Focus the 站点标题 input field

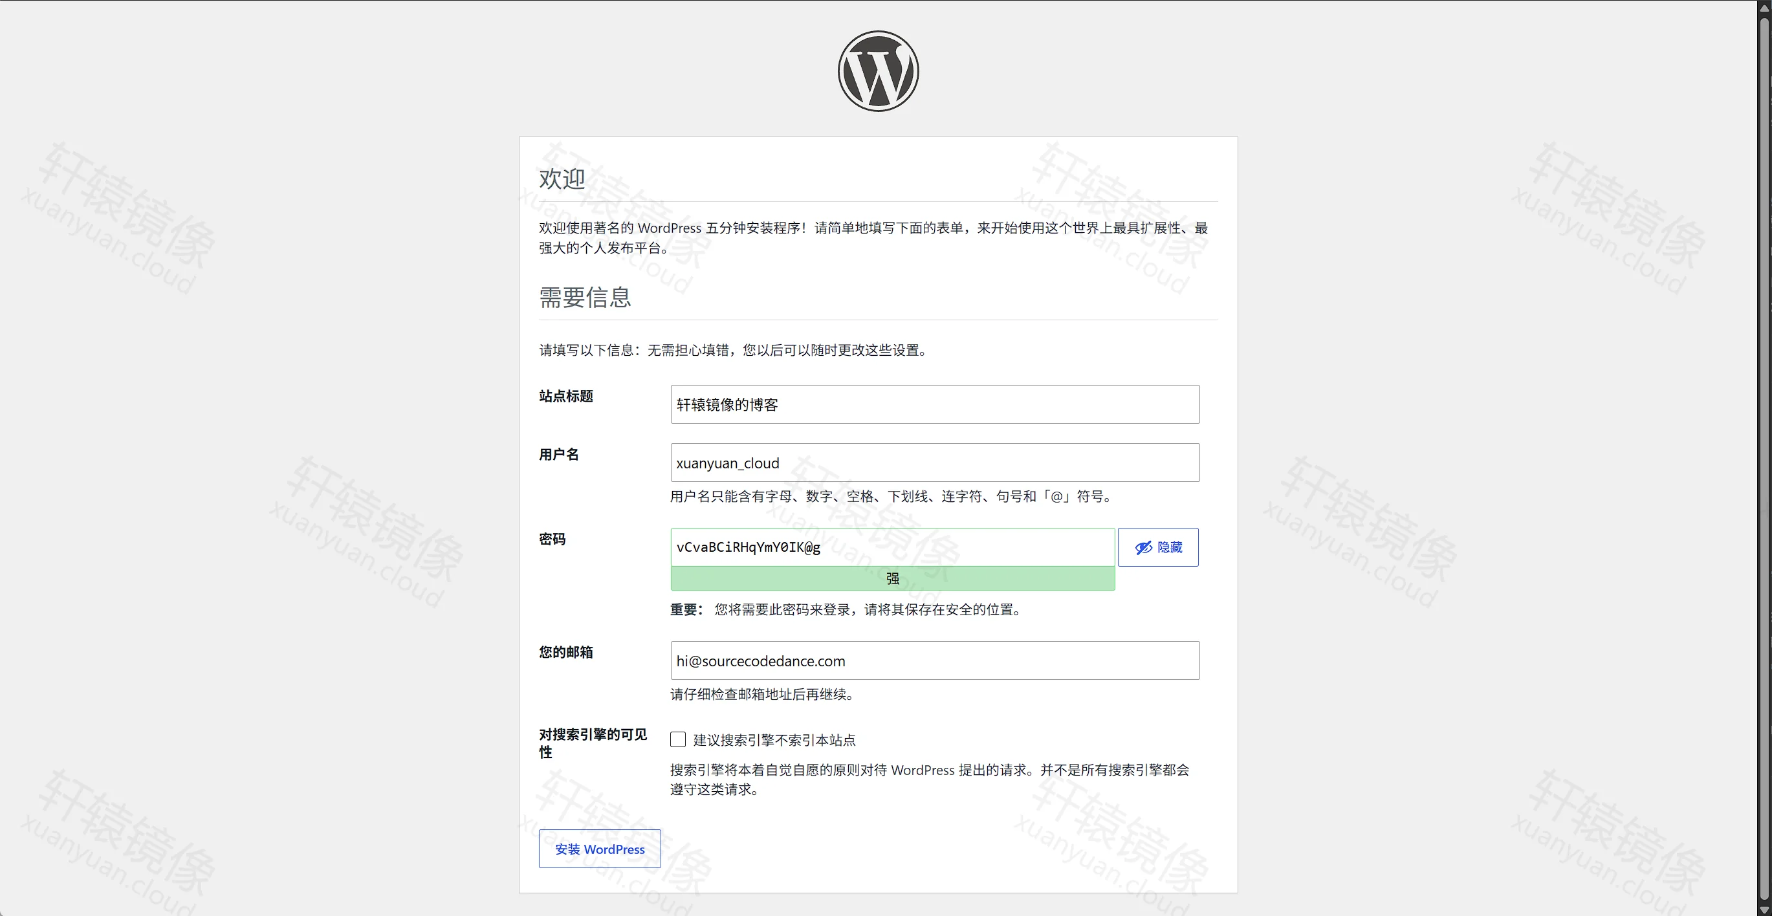coord(935,404)
